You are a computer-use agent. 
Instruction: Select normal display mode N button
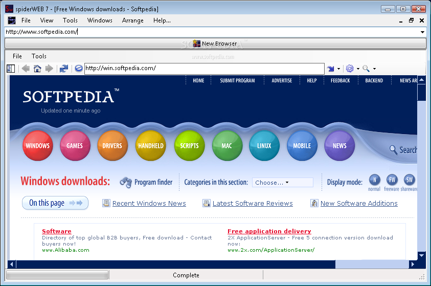374,180
